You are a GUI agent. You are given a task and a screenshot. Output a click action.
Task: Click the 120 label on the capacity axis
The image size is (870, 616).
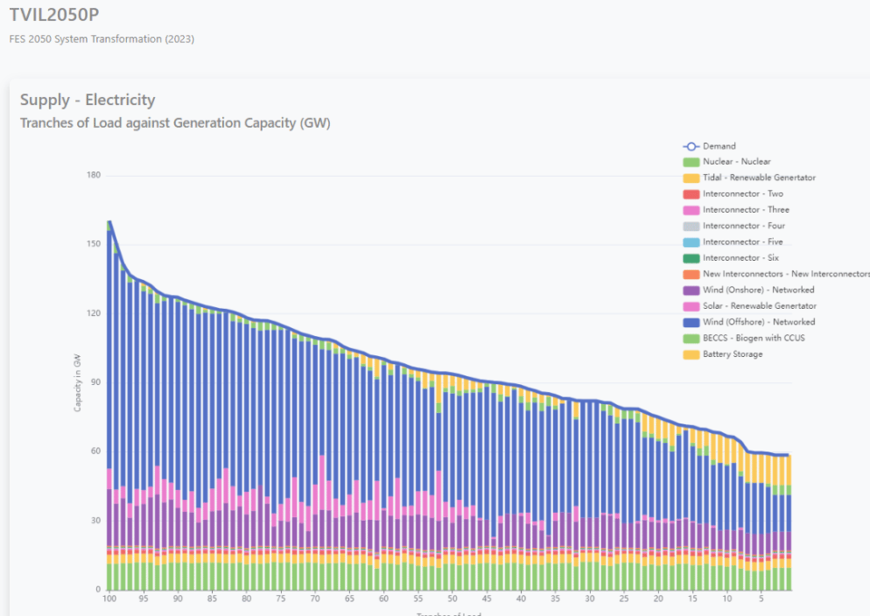point(93,313)
